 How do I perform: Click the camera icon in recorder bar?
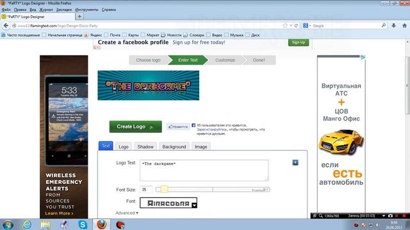pos(390,216)
